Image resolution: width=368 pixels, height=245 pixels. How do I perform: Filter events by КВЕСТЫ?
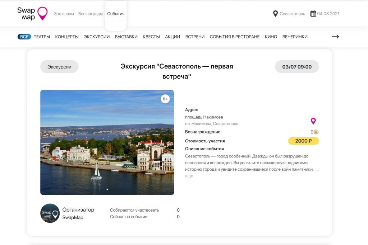[x=151, y=37]
